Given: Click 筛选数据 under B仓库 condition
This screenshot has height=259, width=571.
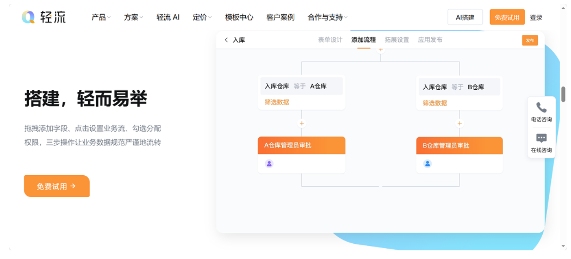Looking at the screenshot, I should (435, 103).
